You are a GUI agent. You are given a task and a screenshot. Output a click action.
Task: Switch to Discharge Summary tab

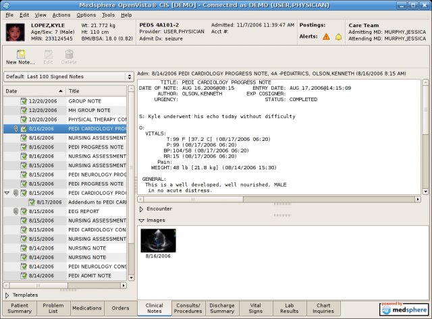pos(222,308)
